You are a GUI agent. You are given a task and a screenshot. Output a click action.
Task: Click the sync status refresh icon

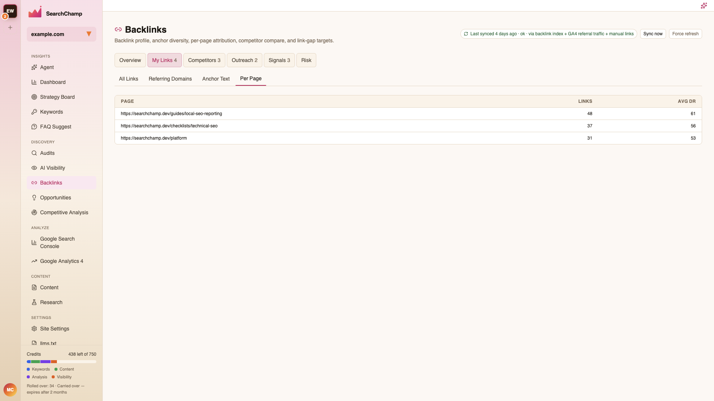click(466, 34)
